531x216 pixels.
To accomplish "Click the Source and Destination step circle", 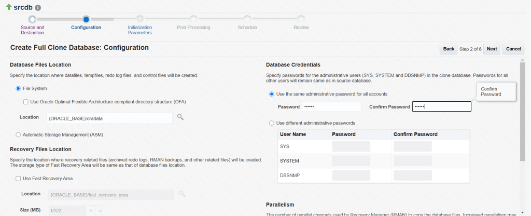I will click(x=32, y=19).
